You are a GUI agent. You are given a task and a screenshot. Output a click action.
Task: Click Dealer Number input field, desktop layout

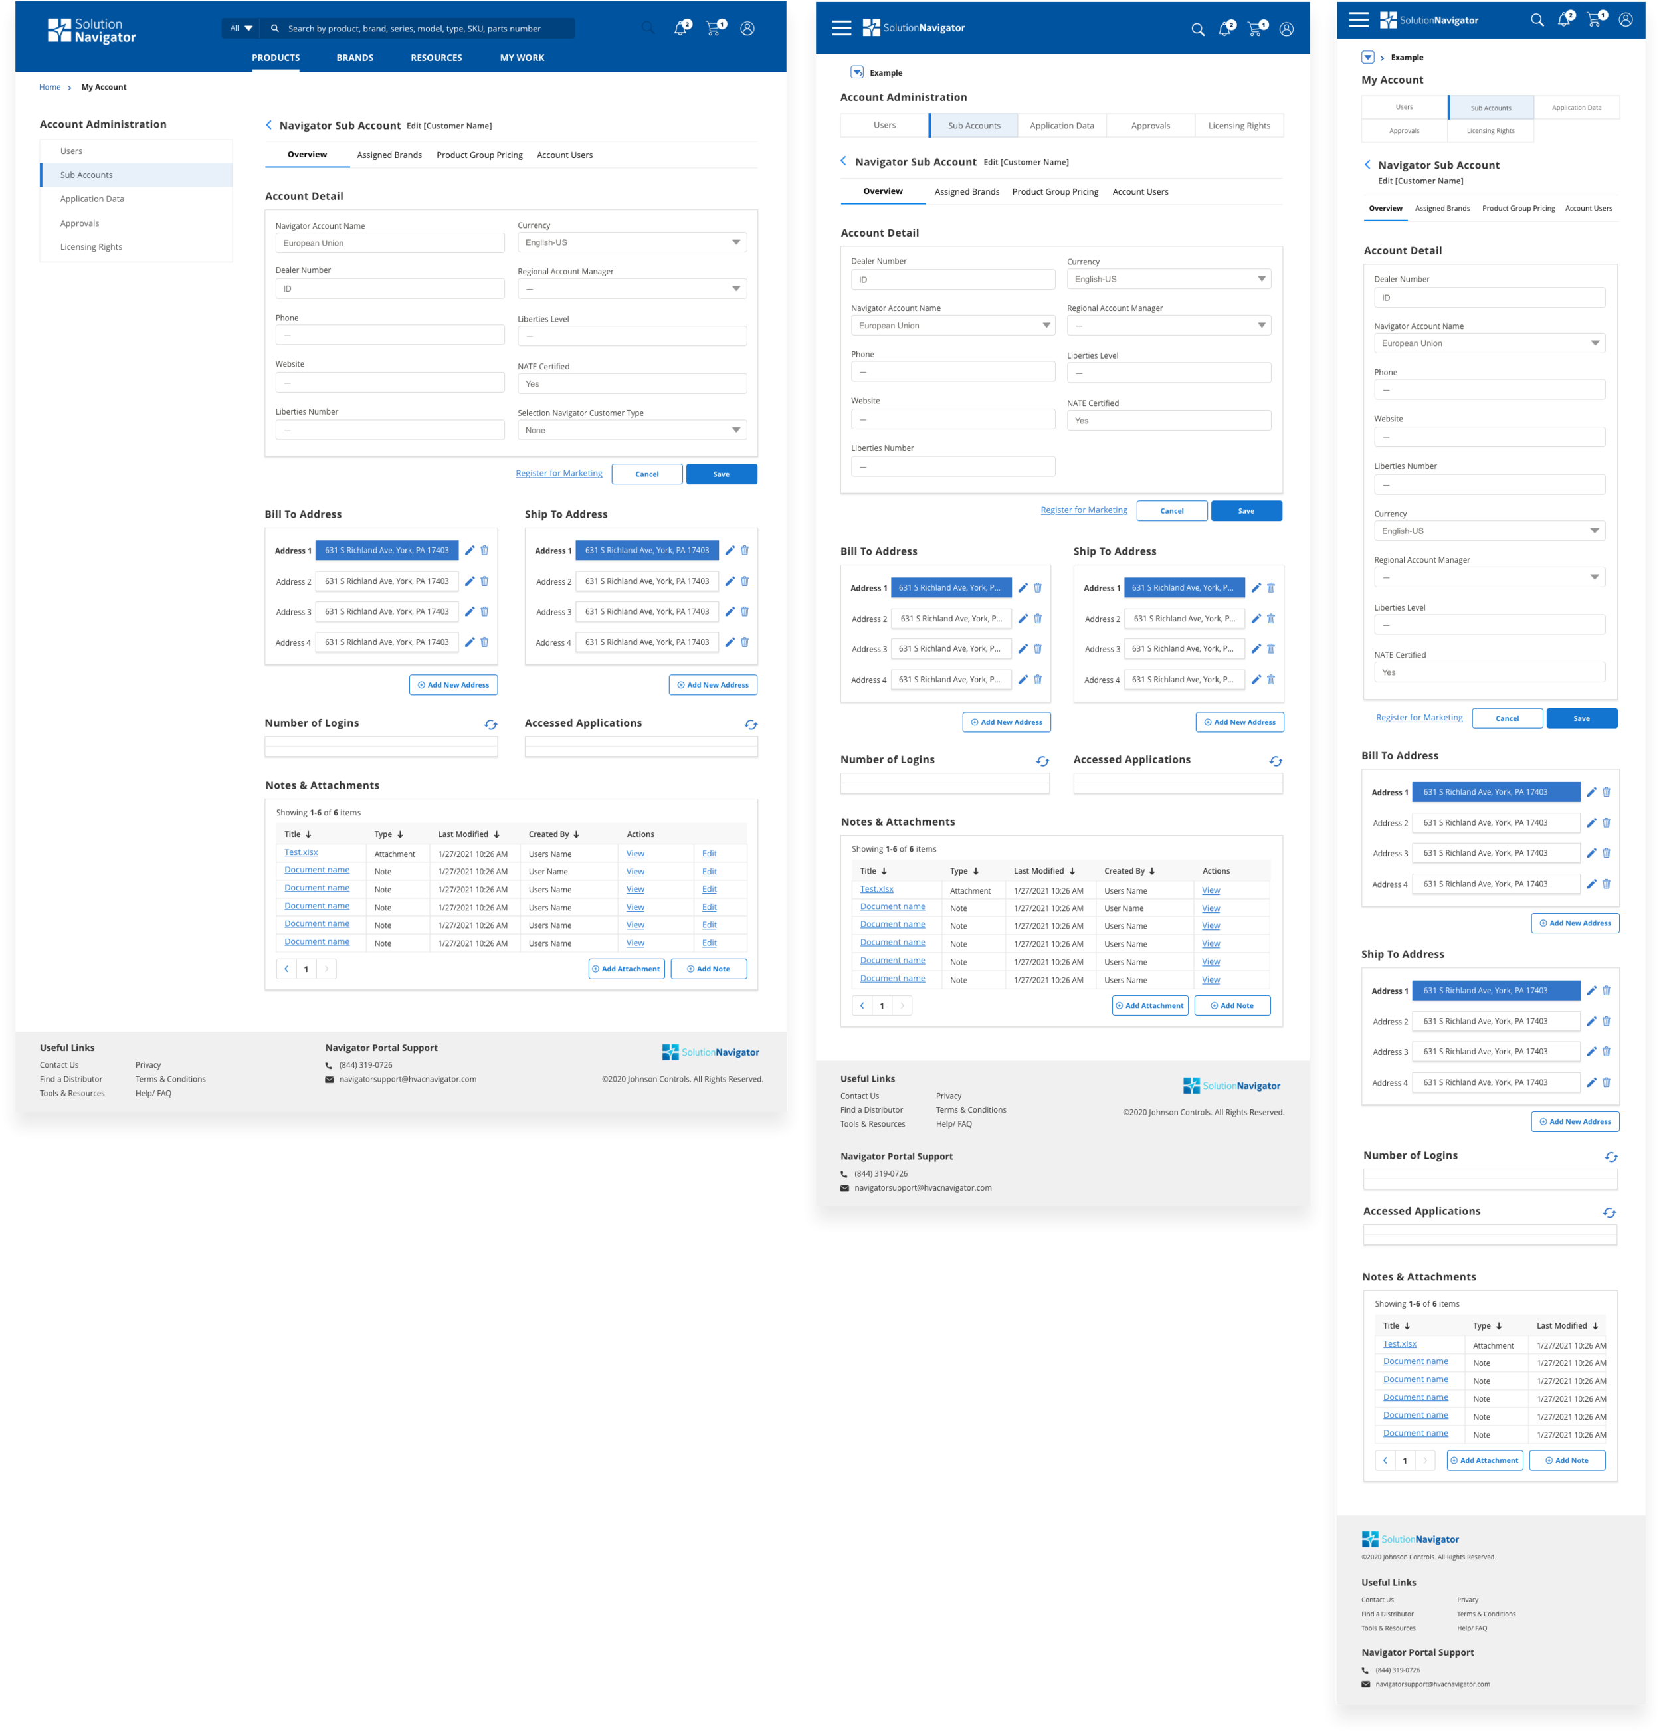389,288
